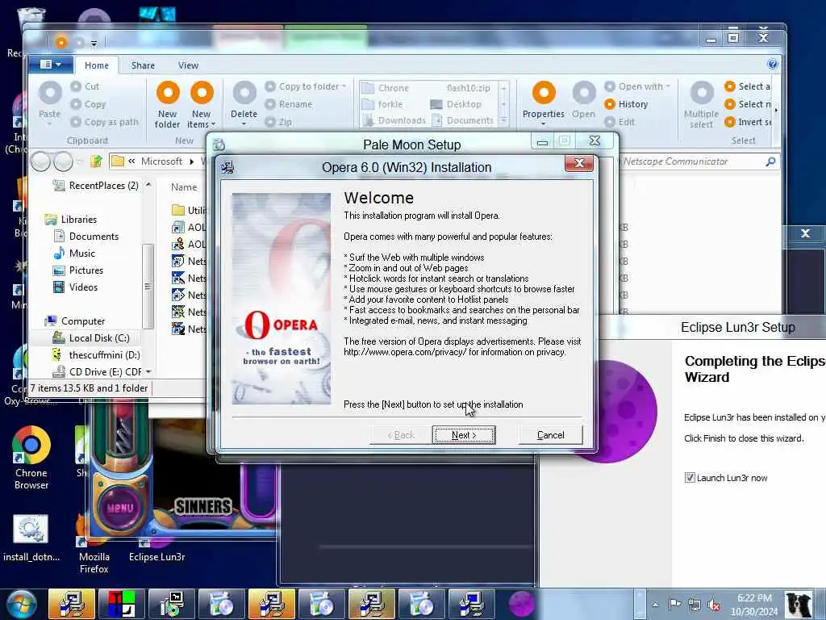Open Eclipse Lun3r desktop shortcut
The image size is (826, 620).
[156, 548]
